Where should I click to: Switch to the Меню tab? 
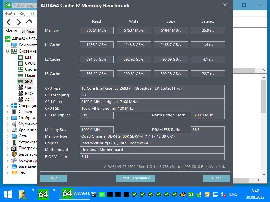pyautogui.click(x=11, y=31)
